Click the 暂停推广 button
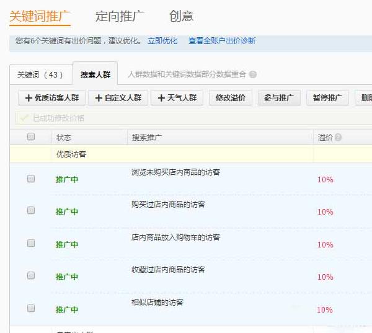Screen dimensions: 372x333 [327, 97]
